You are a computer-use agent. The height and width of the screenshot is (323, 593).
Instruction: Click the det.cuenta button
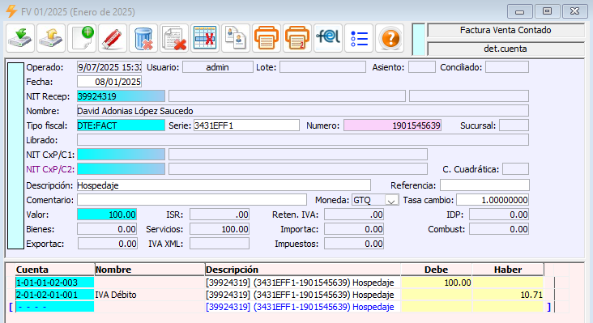tap(506, 49)
